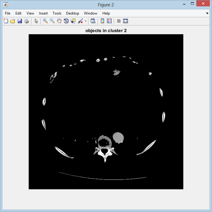Screen dimensions: 212x212
Task: Minimize the Figure 2 window
Action: [184, 4]
